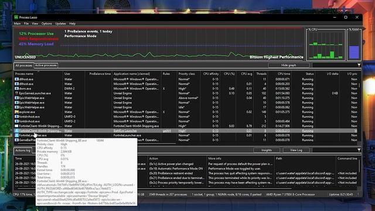Click icon of EpicWebHelper.exe row with Idle priority
The height and width of the screenshot is (211, 375).
(17, 107)
